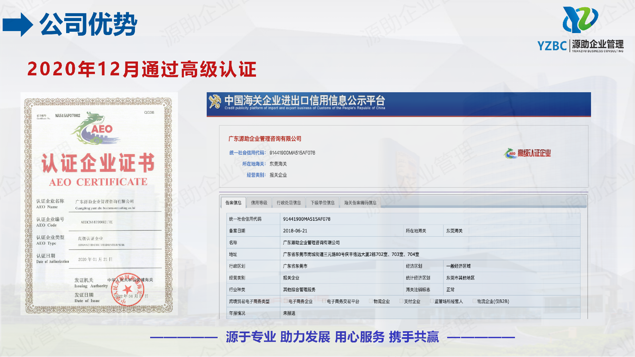Click the 一般经济区域 value
This screenshot has height=357, width=635.
tap(458, 266)
